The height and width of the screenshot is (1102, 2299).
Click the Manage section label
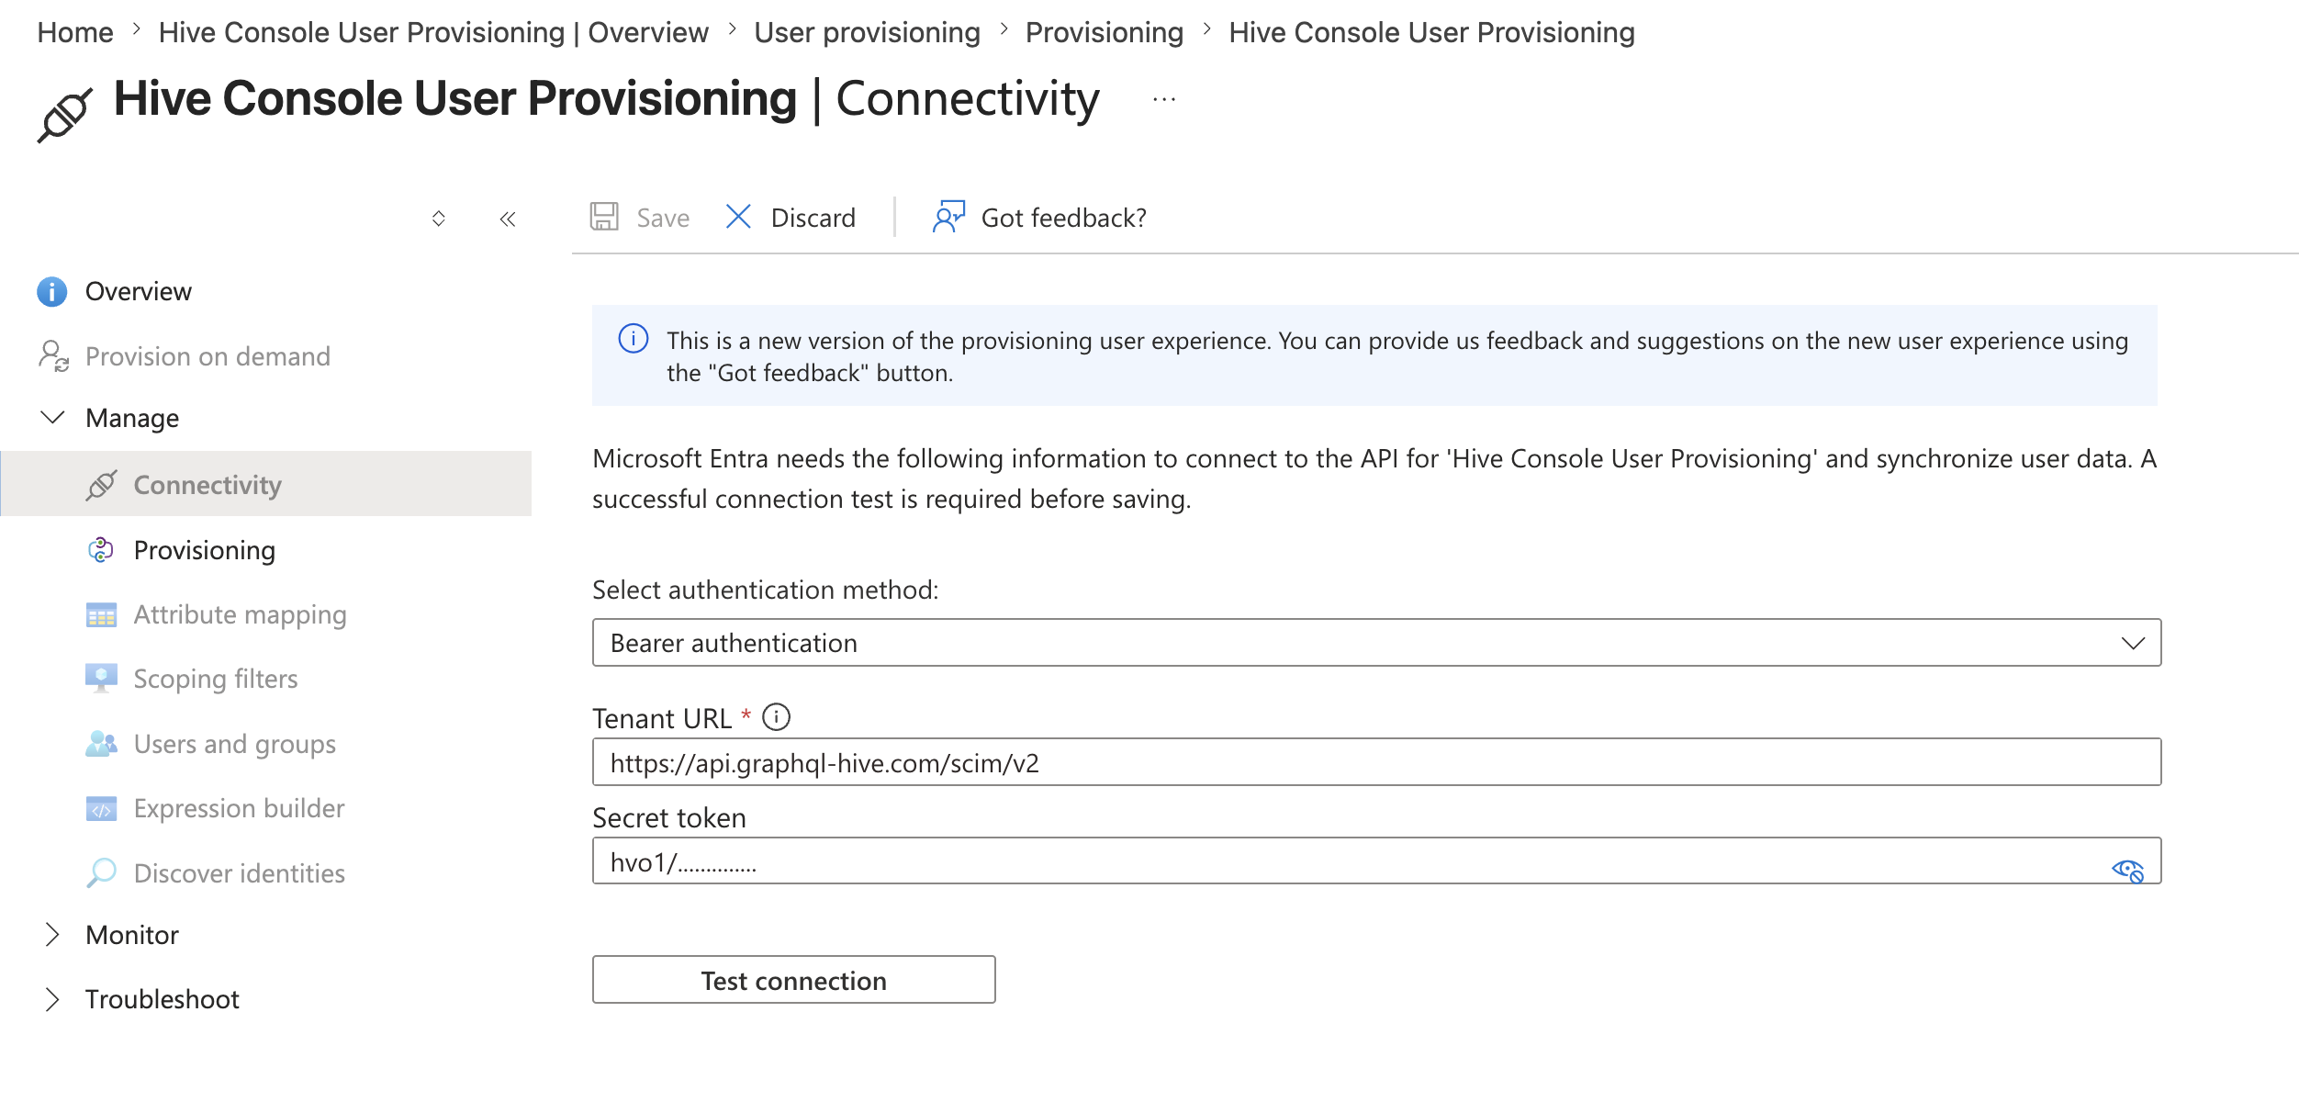pos(132,419)
